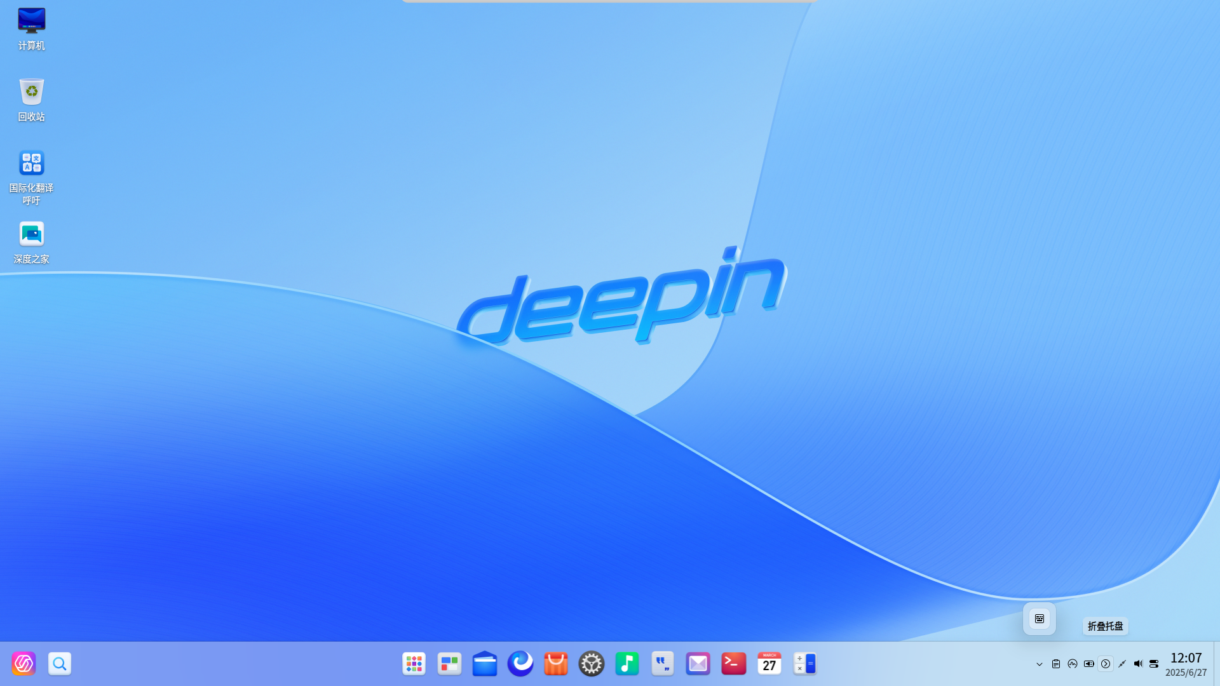The height and width of the screenshot is (686, 1220).
Task: Open the Text Editor with quote marks
Action: 663,664
